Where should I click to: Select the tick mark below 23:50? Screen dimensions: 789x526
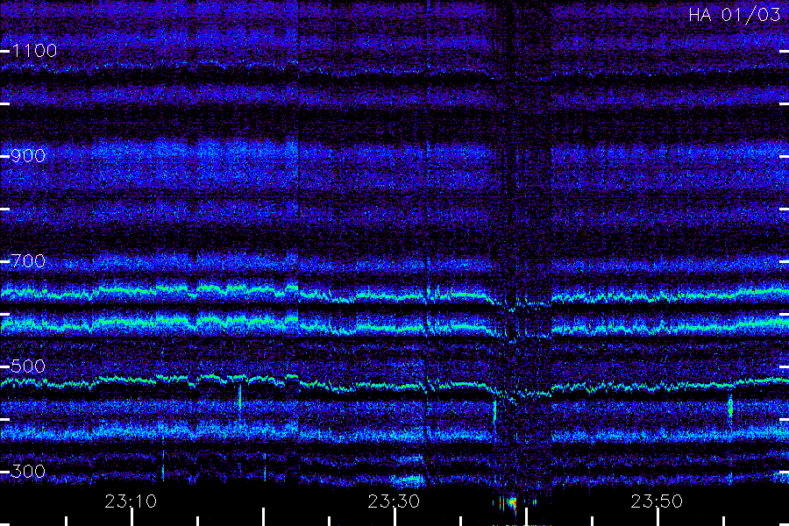pyautogui.click(x=657, y=517)
